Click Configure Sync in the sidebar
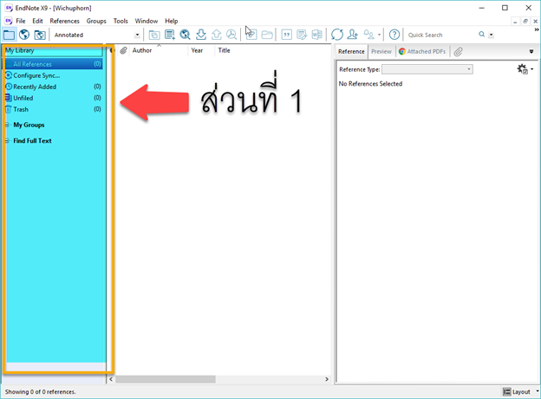This screenshot has height=399, width=541. tap(36, 75)
